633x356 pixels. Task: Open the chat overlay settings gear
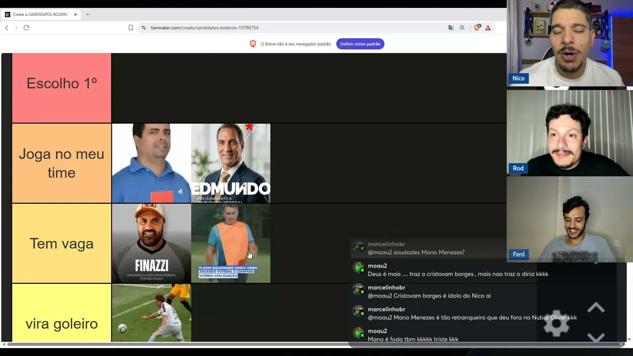coord(556,325)
